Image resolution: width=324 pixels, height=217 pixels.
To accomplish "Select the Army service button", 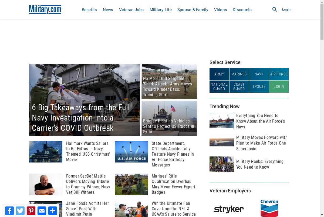I will click(219, 74).
